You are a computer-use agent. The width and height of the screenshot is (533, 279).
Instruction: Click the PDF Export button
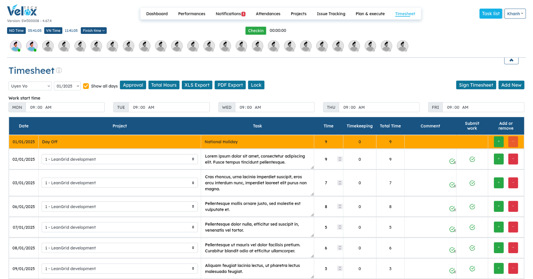coord(230,85)
